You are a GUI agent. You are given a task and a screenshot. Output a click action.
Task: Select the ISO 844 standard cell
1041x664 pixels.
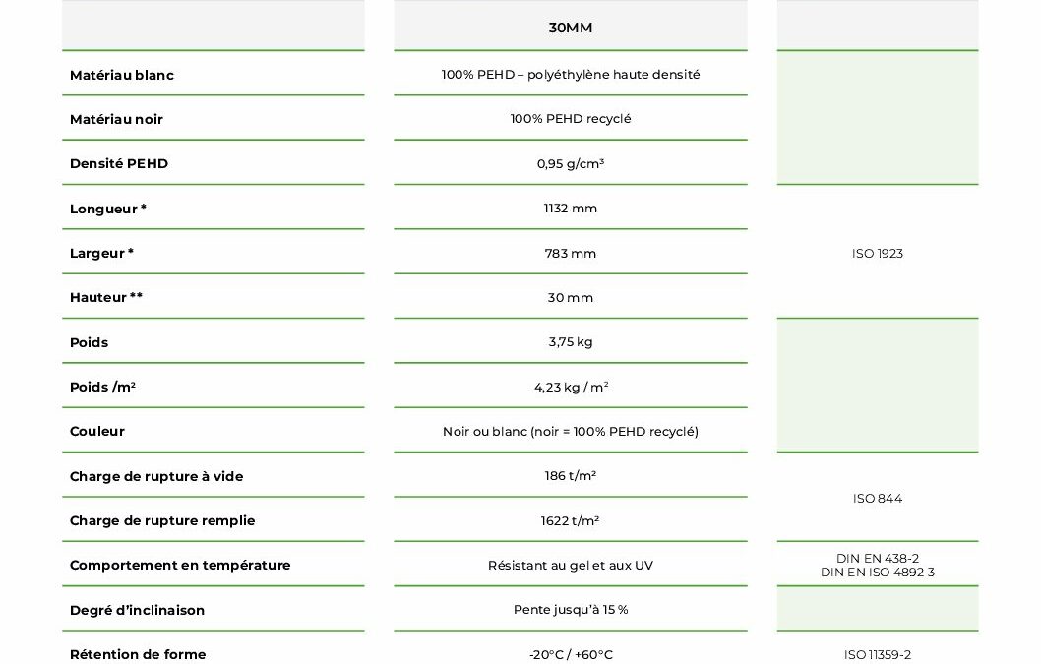[x=878, y=499]
